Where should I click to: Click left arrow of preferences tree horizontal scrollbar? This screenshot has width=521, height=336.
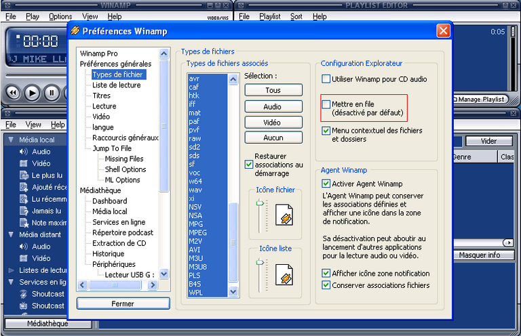83,285
